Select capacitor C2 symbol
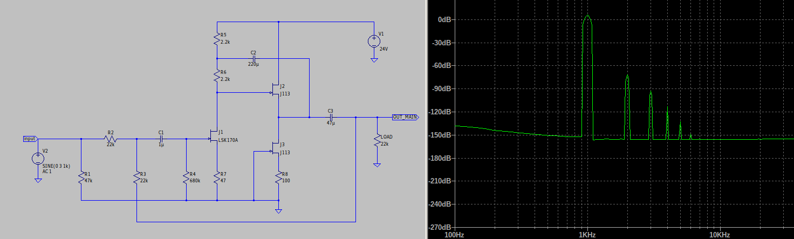 [254, 58]
